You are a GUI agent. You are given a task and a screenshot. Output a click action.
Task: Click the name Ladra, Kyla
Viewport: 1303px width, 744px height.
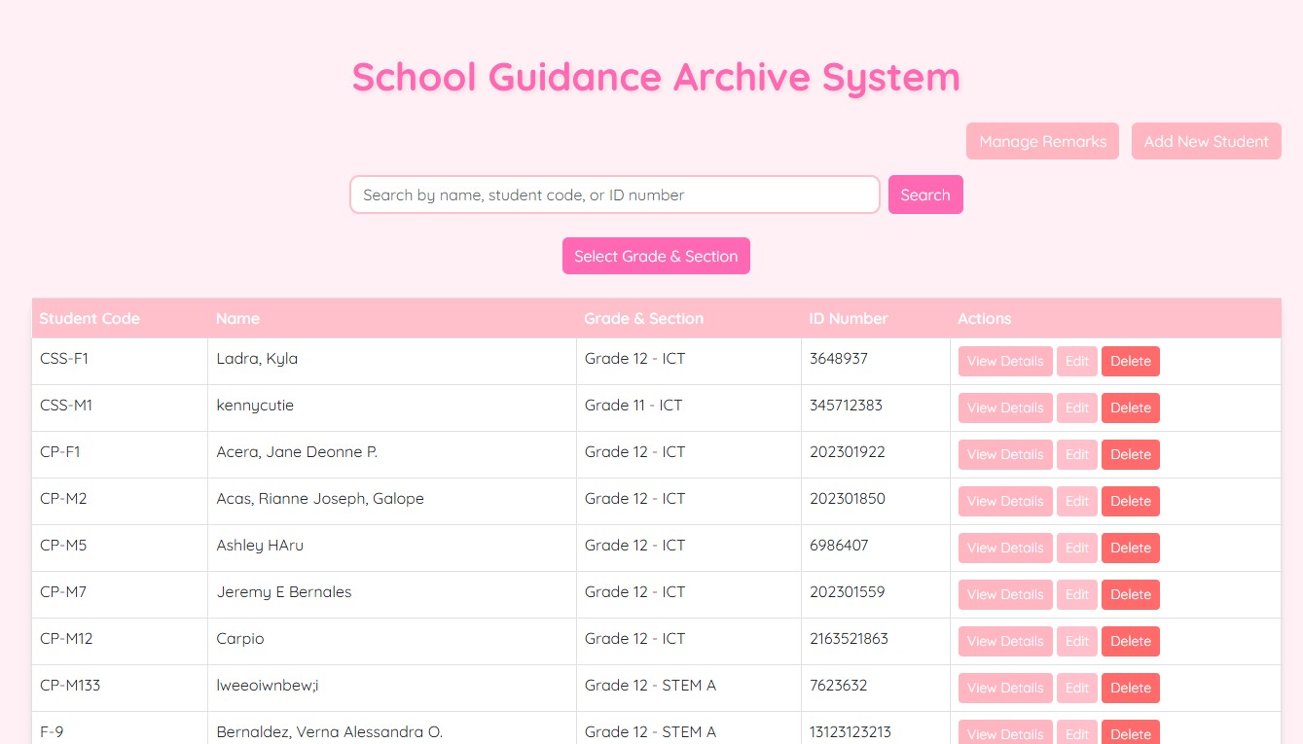(x=257, y=358)
